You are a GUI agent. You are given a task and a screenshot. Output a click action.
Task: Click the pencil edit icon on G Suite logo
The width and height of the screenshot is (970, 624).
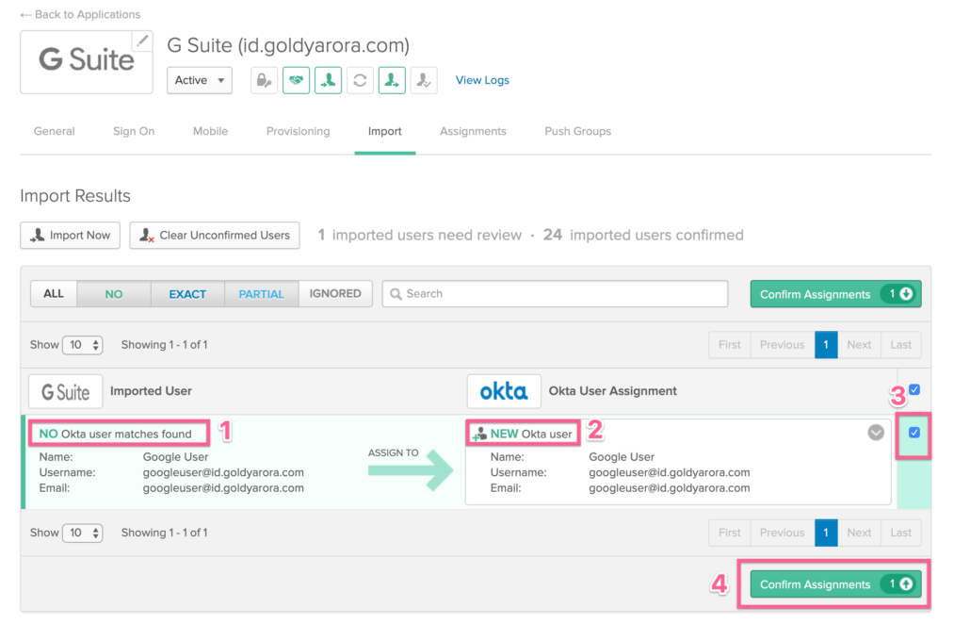click(143, 41)
